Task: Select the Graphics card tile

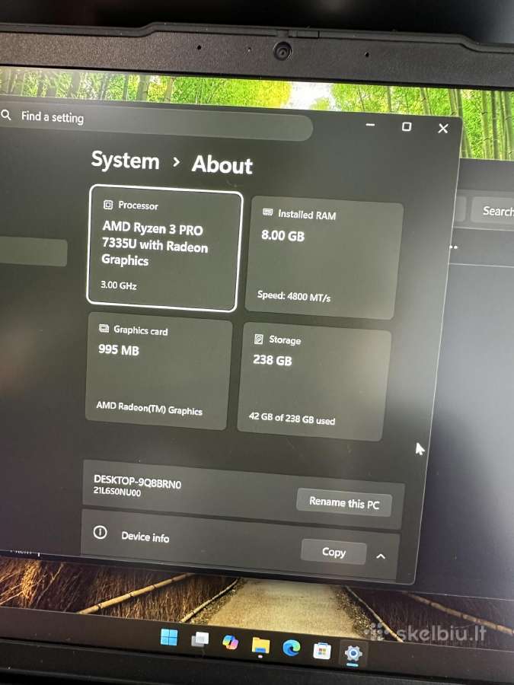Action: click(x=158, y=371)
